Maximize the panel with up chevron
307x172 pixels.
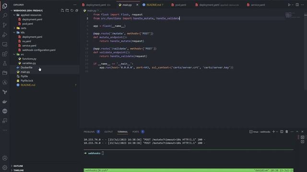pyautogui.click(x=297, y=132)
